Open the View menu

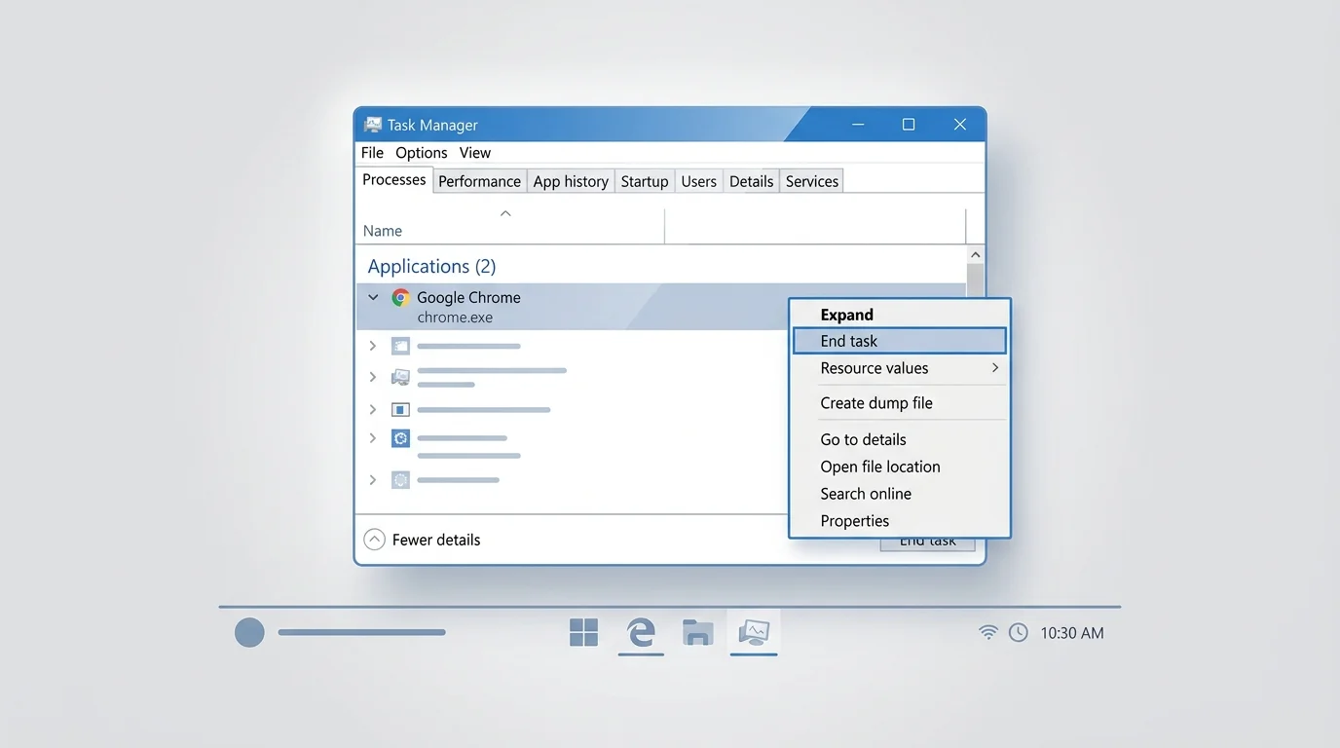[475, 153]
